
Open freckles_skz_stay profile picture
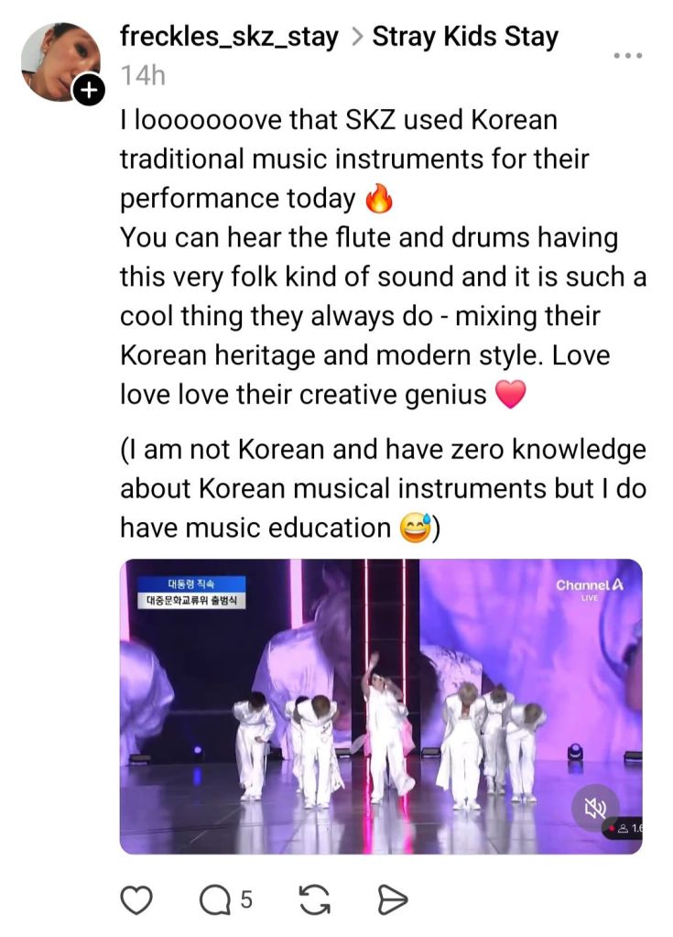60,61
